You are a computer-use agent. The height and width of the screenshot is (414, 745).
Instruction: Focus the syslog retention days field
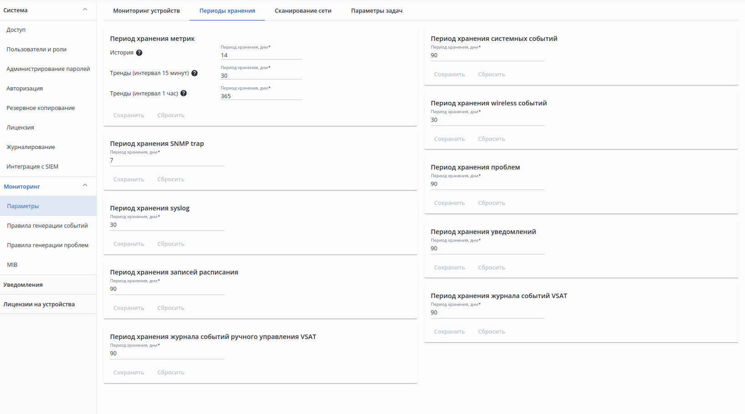click(167, 225)
